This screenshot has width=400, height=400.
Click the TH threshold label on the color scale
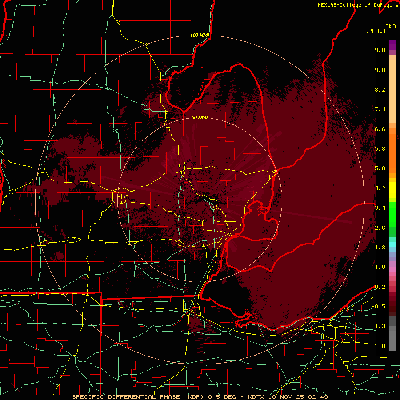tap(382, 346)
